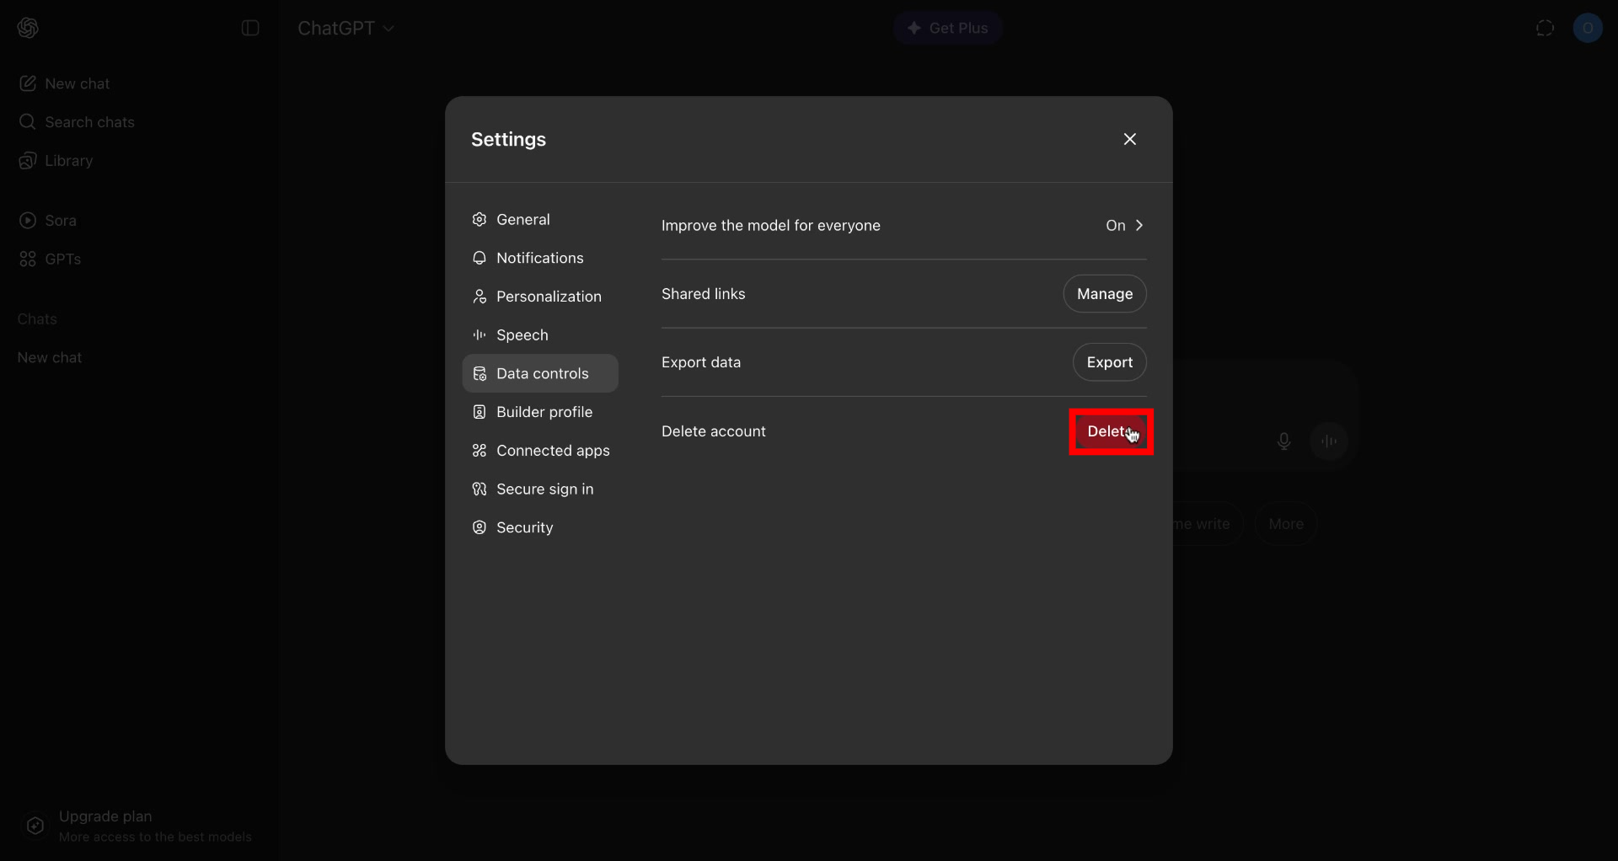The width and height of the screenshot is (1618, 861).
Task: Collapse the sidebar panel
Action: (249, 28)
